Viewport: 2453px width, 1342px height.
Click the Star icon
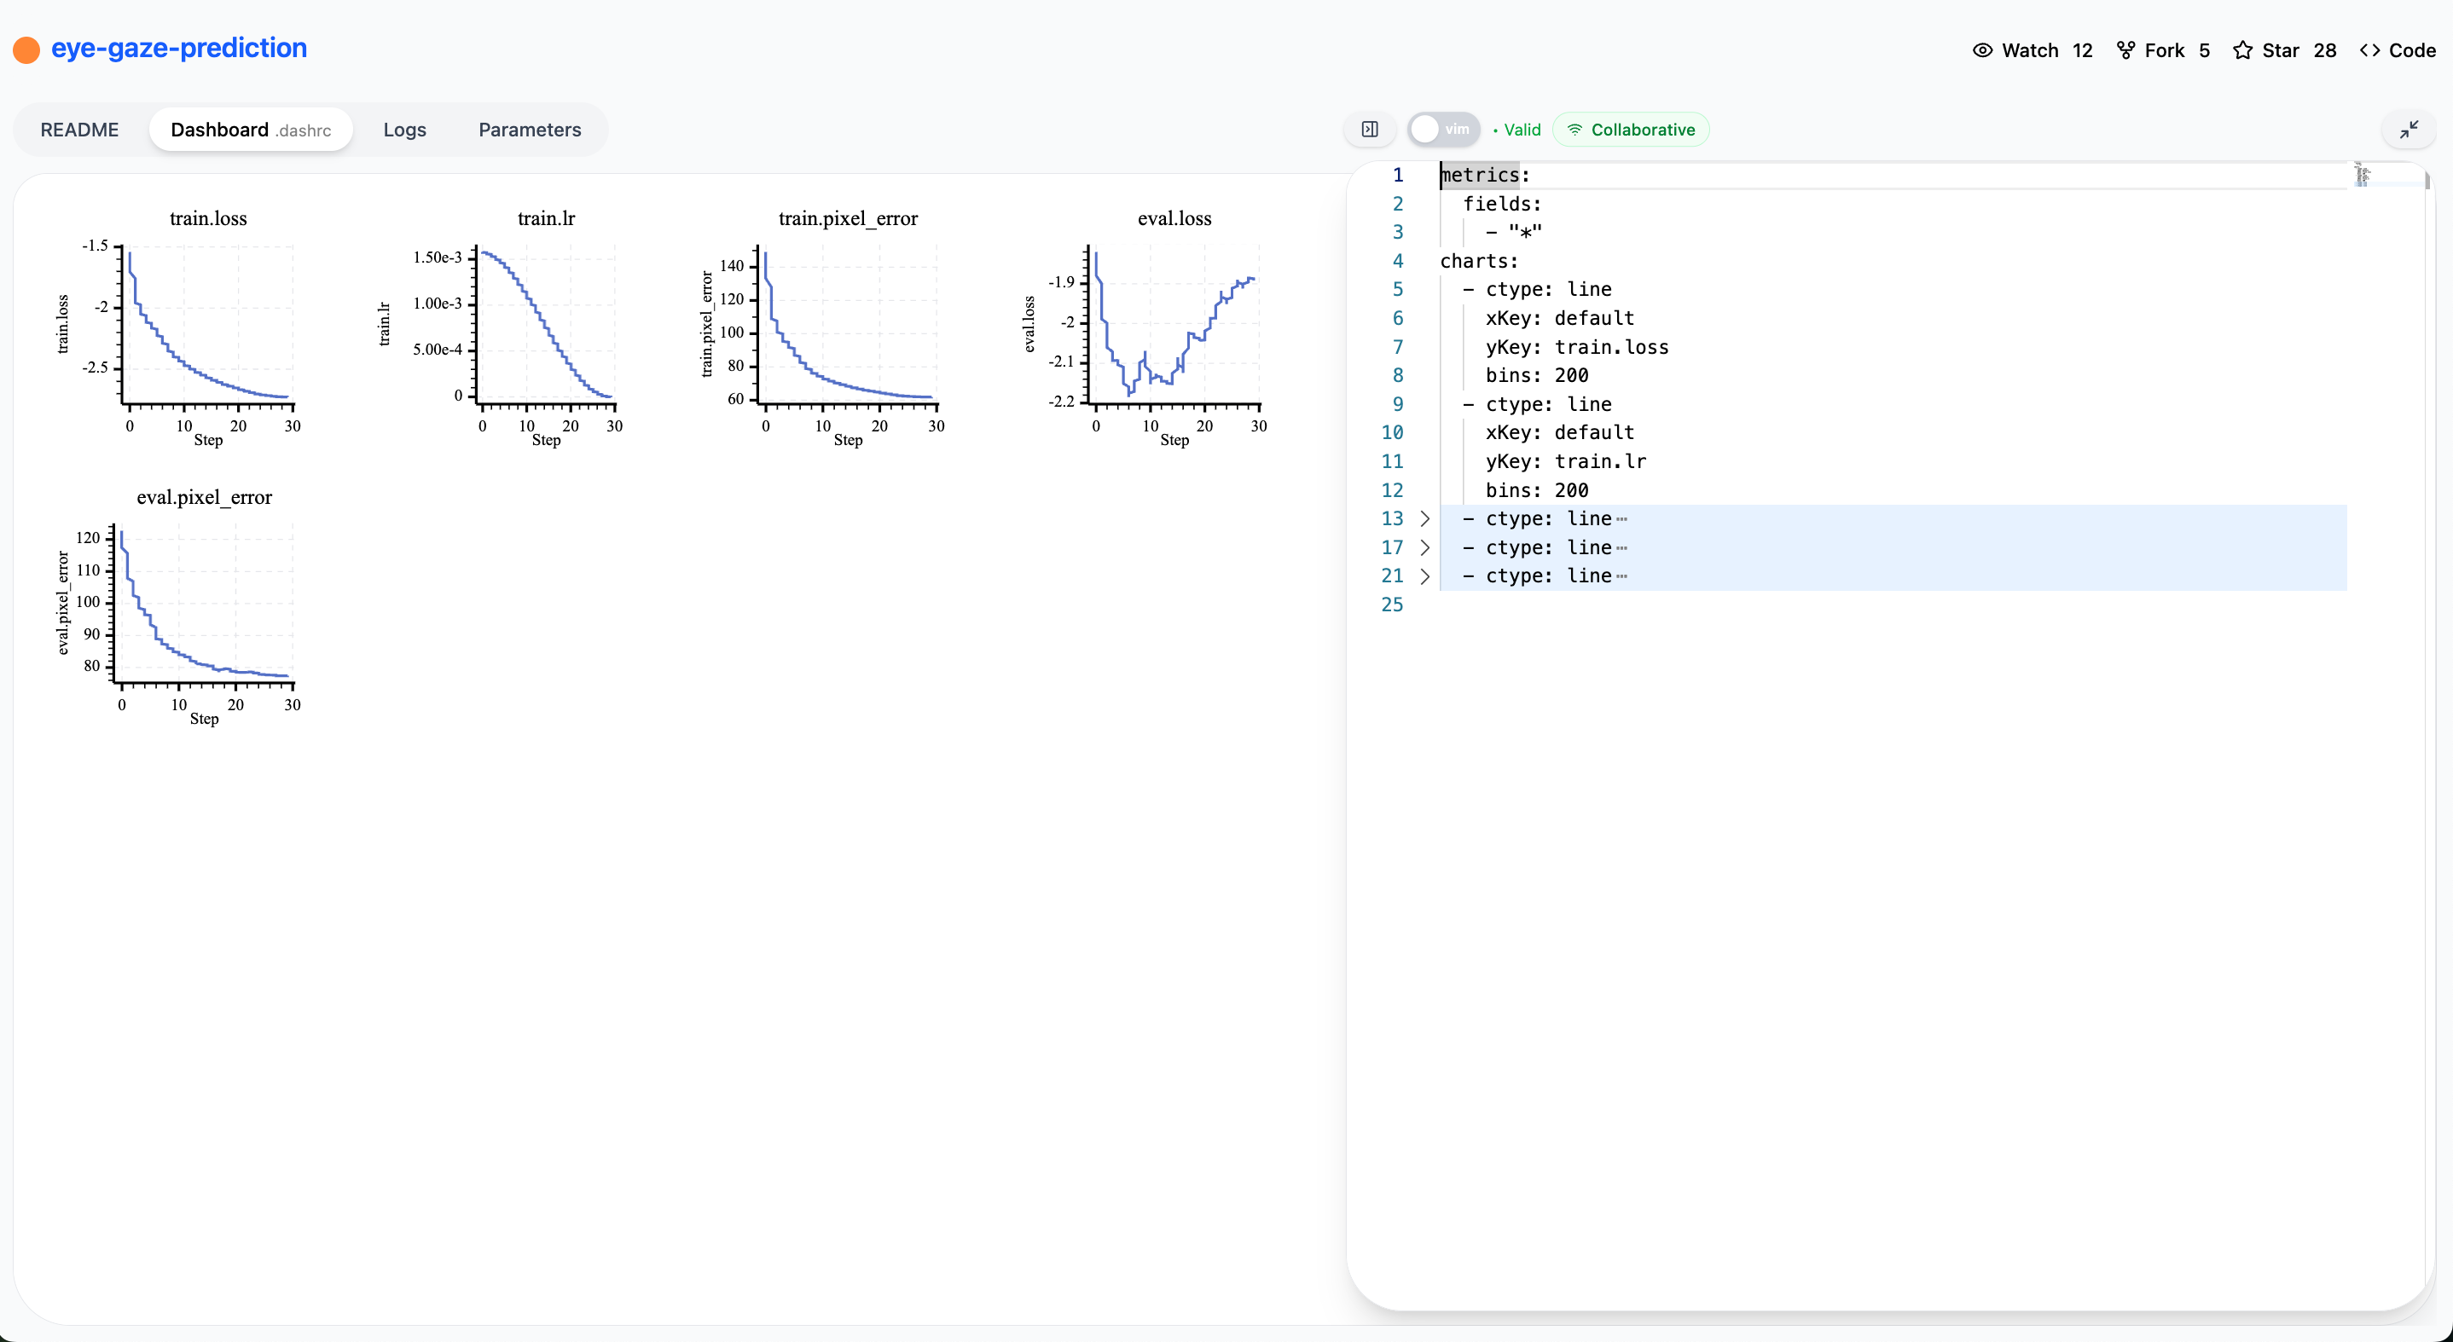[x=2242, y=50]
